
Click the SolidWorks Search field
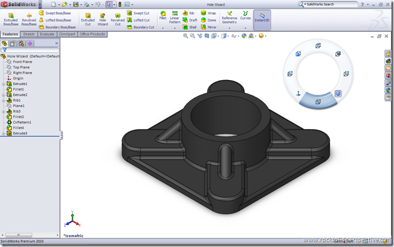pyautogui.click(x=330, y=4)
